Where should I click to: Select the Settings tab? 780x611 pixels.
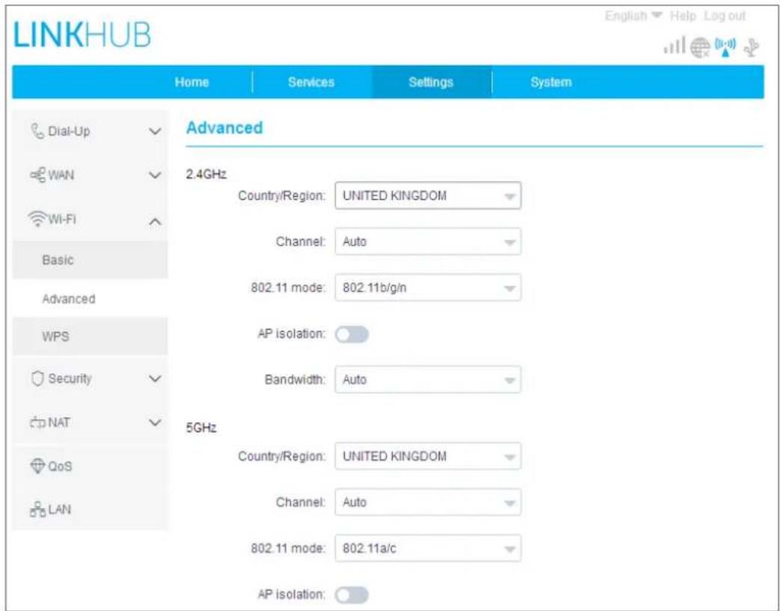click(432, 82)
